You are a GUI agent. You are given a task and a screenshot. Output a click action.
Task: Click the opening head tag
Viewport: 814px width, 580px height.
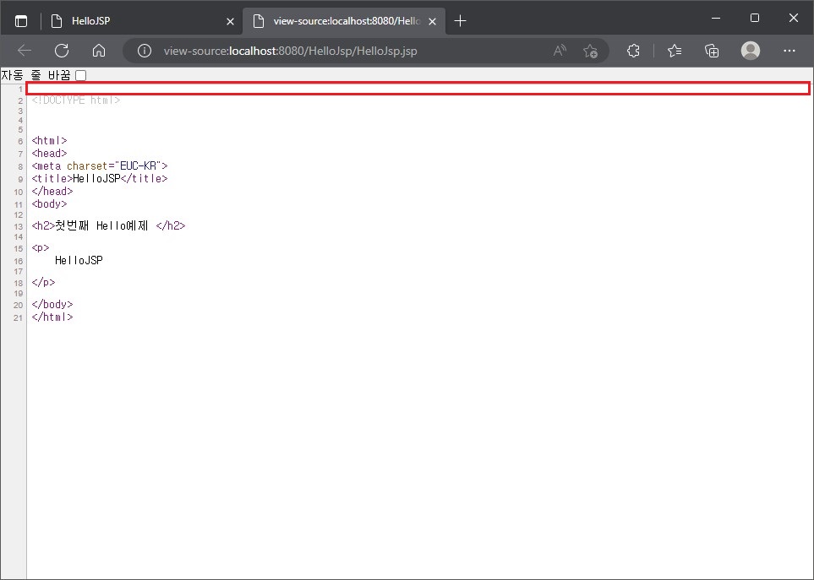click(x=49, y=154)
